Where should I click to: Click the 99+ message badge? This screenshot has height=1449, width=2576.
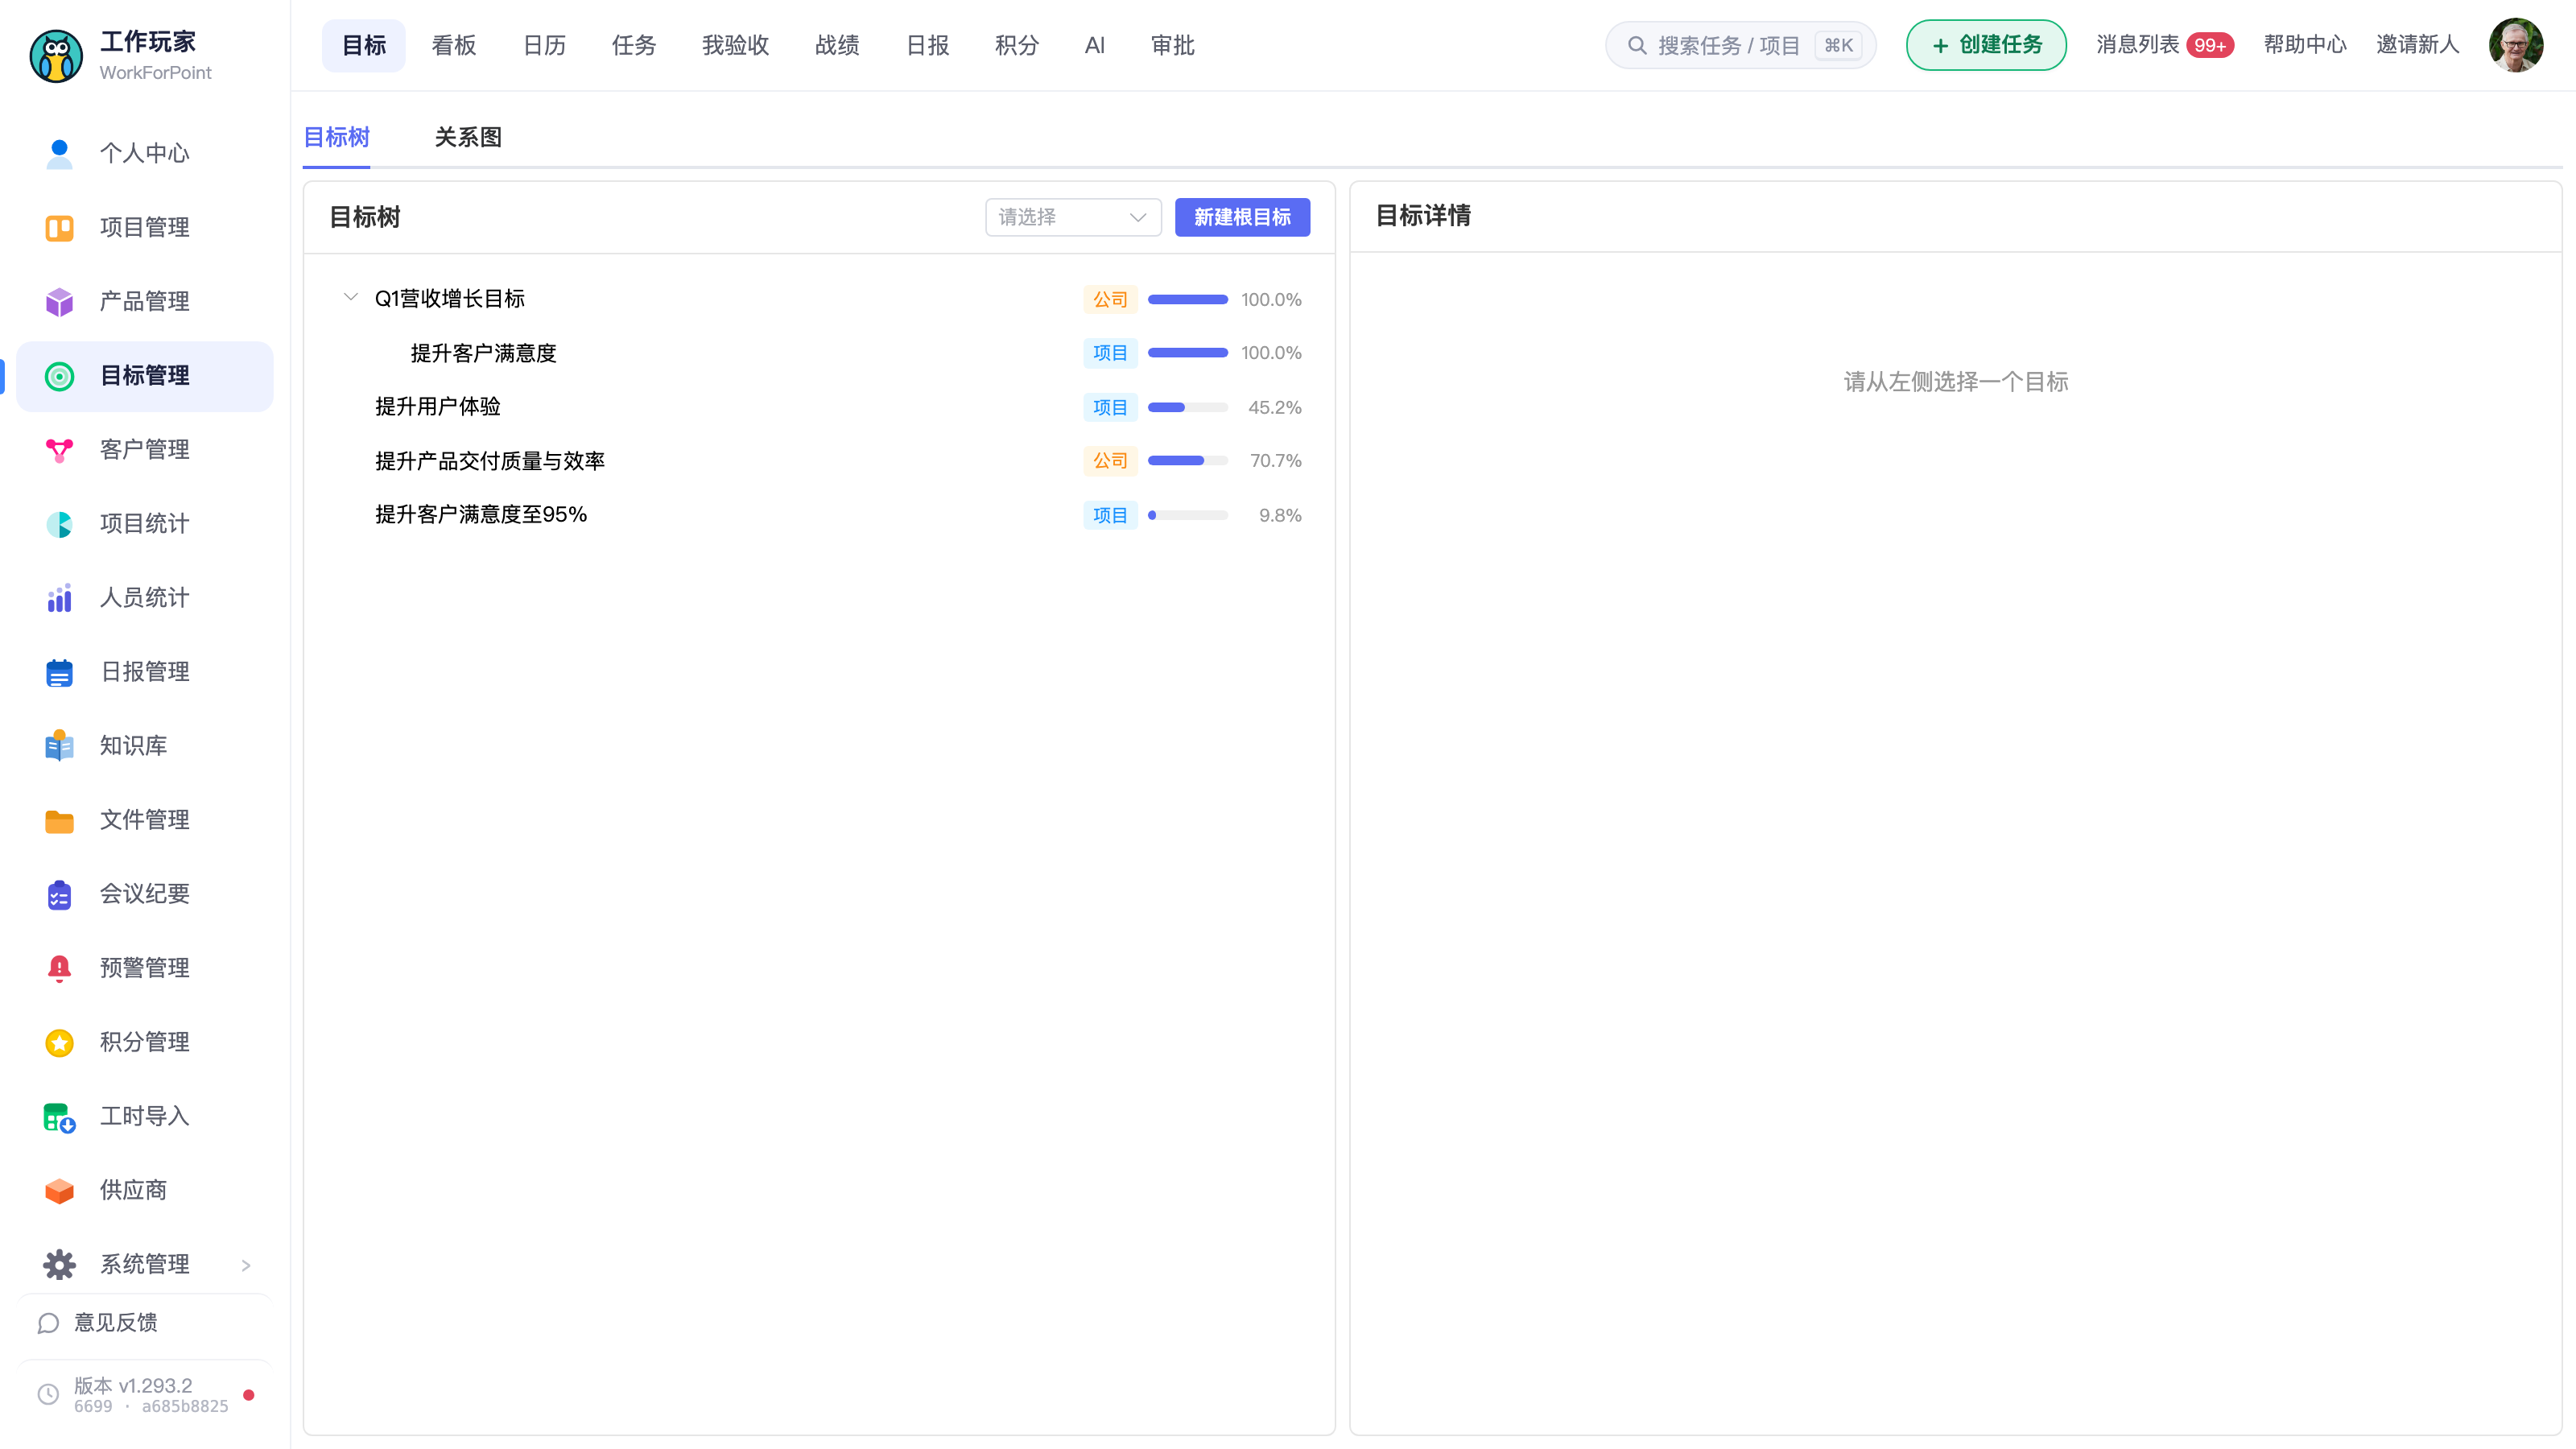coord(2209,45)
